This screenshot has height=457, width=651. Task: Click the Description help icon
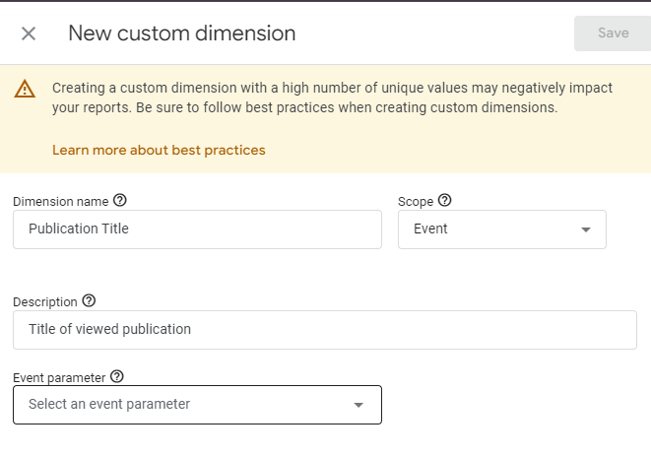pos(89,301)
